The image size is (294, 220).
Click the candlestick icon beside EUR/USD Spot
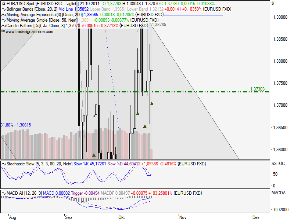[x=3, y=3]
